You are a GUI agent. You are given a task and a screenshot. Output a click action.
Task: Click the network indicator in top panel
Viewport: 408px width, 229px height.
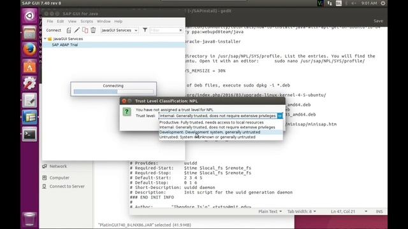(330, 3)
